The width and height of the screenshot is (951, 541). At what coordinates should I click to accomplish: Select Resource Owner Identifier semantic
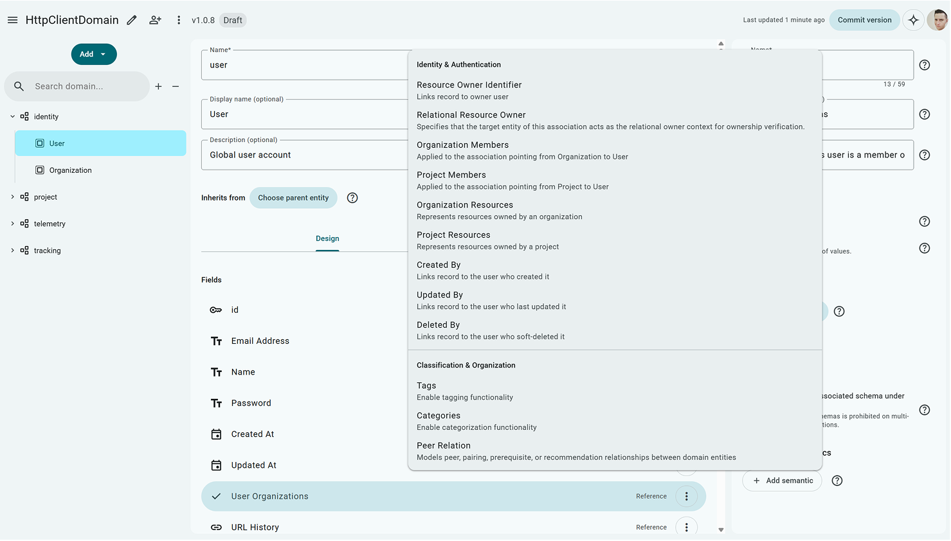(615, 91)
